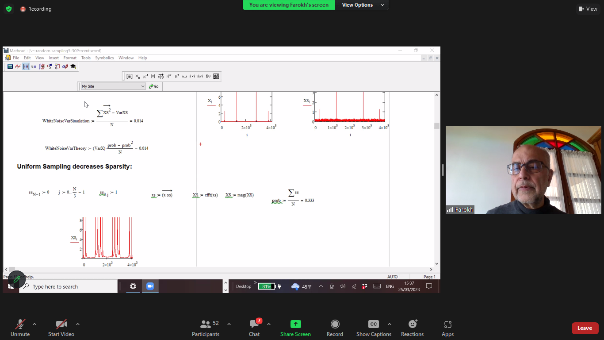This screenshot has height=340, width=604.
Task: Open the Graph toolbar icon
Action: coord(18,66)
